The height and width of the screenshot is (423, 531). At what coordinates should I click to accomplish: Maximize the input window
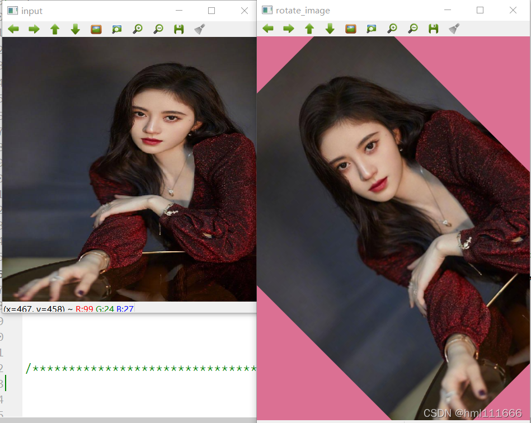[212, 11]
